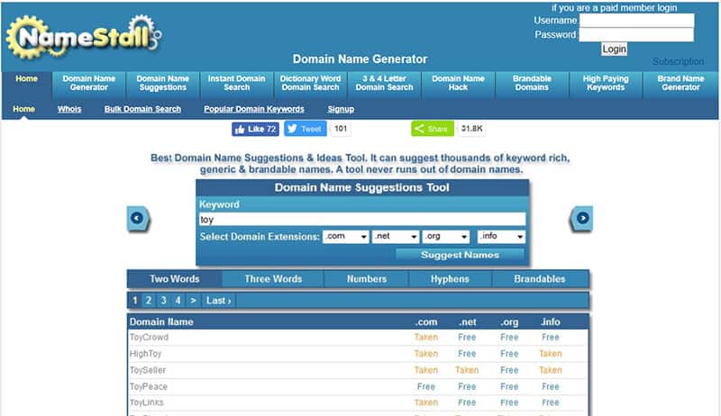Viewport: 721px width, 416px height.
Task: Open Brandable Domains menu item
Action: tap(532, 83)
